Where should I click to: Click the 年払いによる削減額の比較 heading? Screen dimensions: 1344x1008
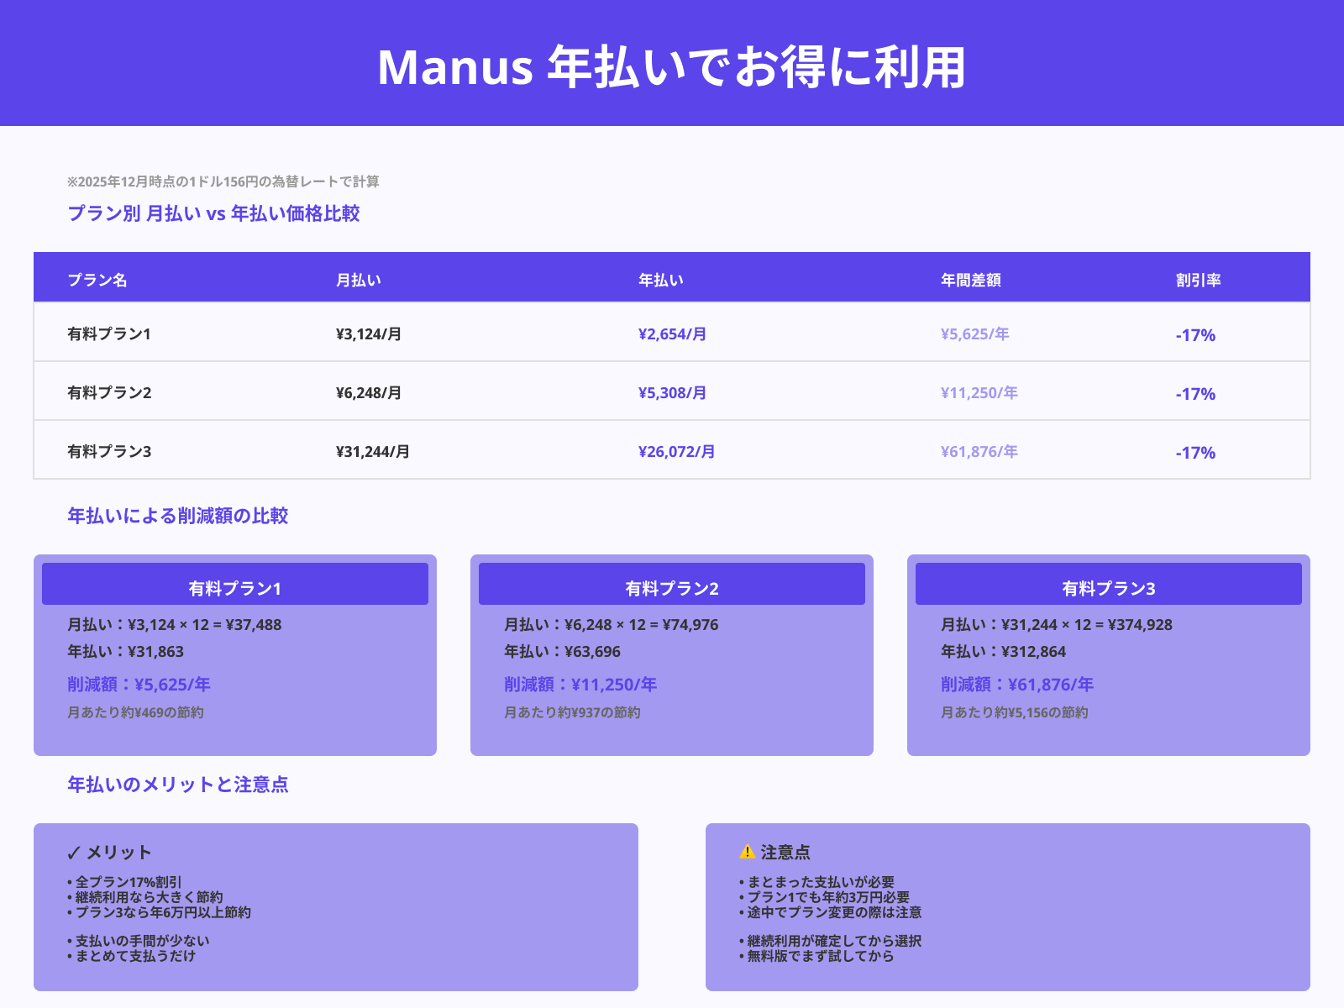coord(177,515)
